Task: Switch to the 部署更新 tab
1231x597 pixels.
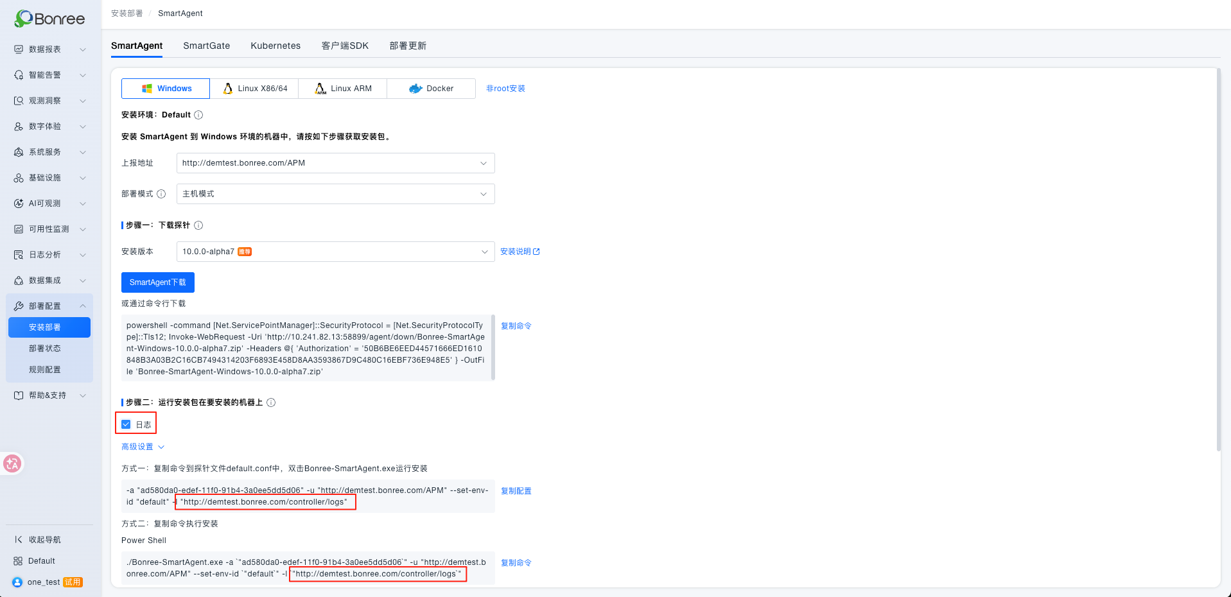Action: pos(408,46)
